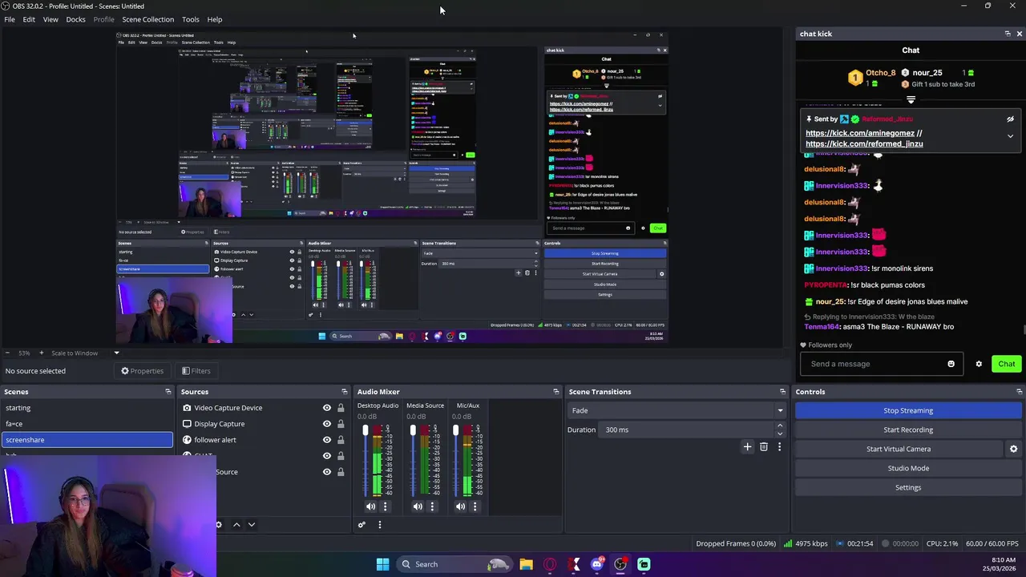Mute the Media Source audio channel
The width and height of the screenshot is (1026, 577).
coord(418,506)
